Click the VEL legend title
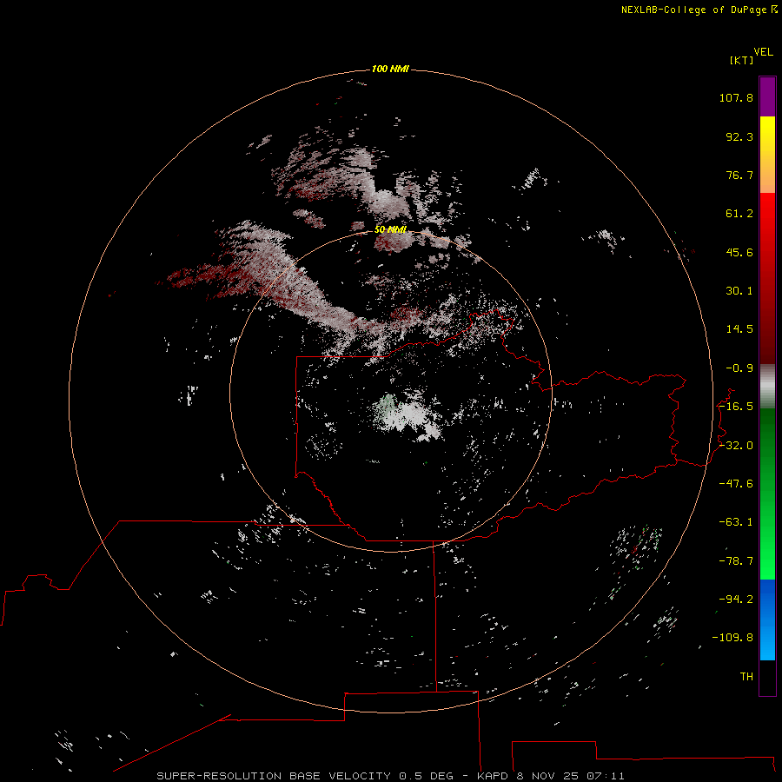 click(x=763, y=52)
